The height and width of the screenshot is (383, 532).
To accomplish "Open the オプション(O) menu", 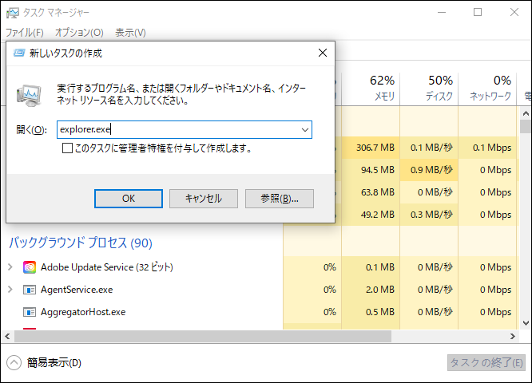I will pos(79,33).
